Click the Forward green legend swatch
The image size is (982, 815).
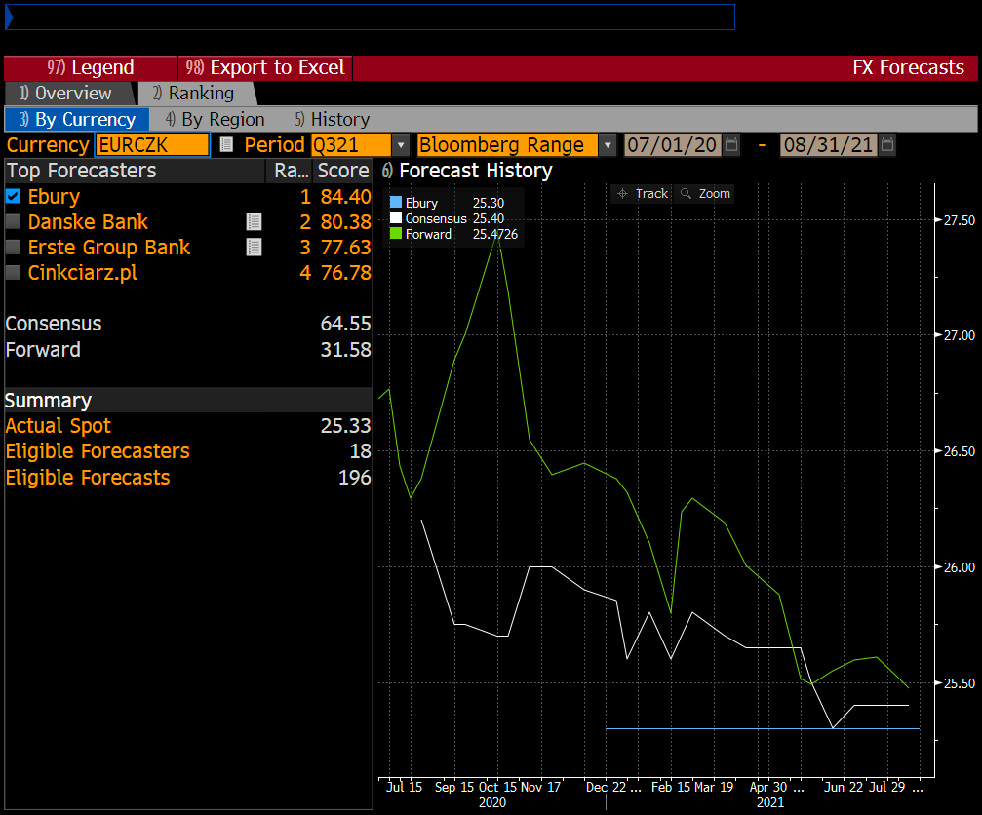coord(396,233)
